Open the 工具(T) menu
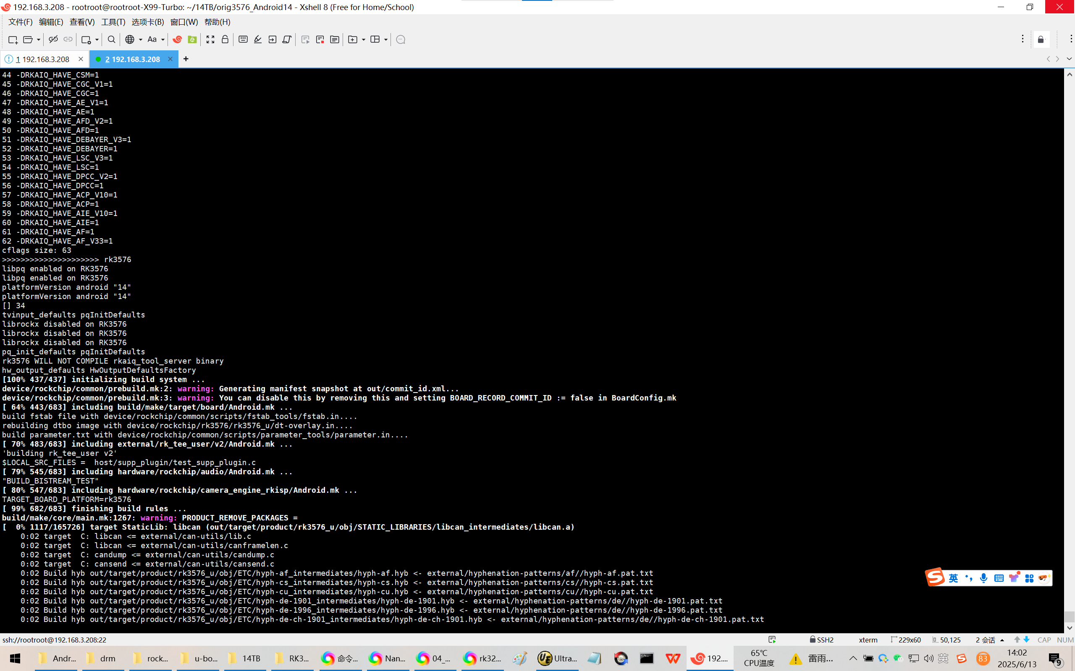The width and height of the screenshot is (1075, 671). pyautogui.click(x=113, y=22)
